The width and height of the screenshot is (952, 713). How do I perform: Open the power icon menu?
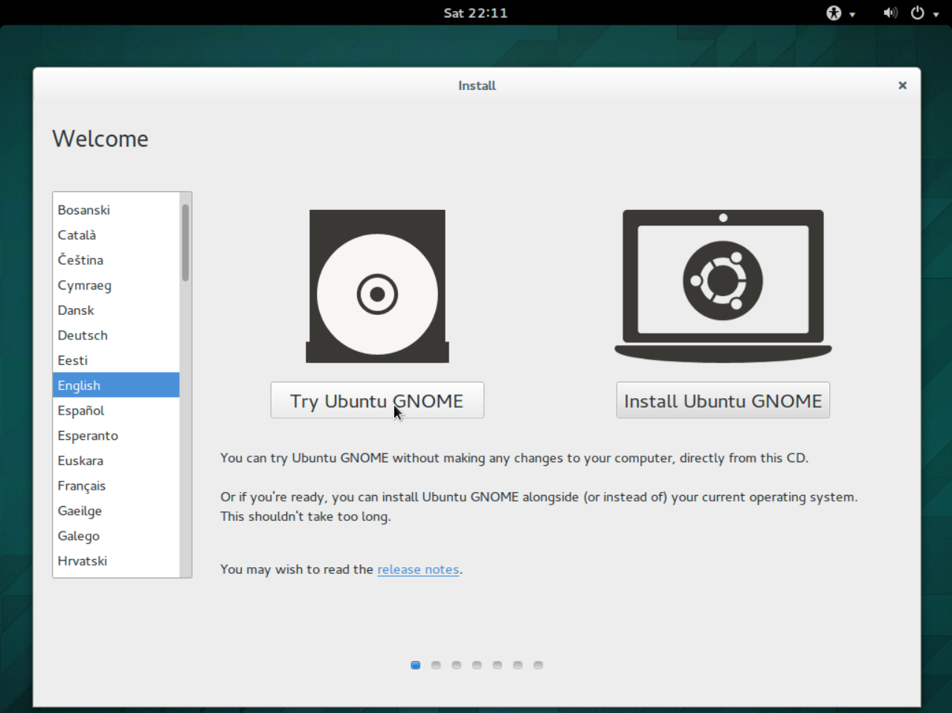(918, 13)
